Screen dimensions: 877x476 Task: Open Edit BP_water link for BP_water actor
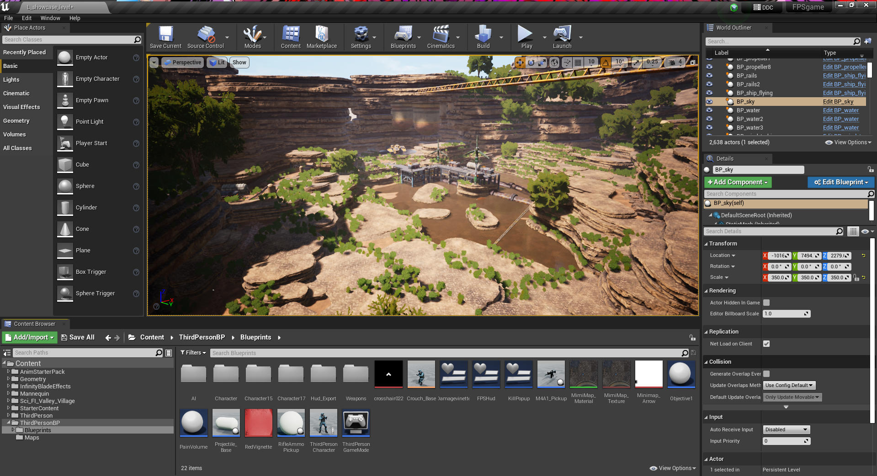(x=840, y=110)
